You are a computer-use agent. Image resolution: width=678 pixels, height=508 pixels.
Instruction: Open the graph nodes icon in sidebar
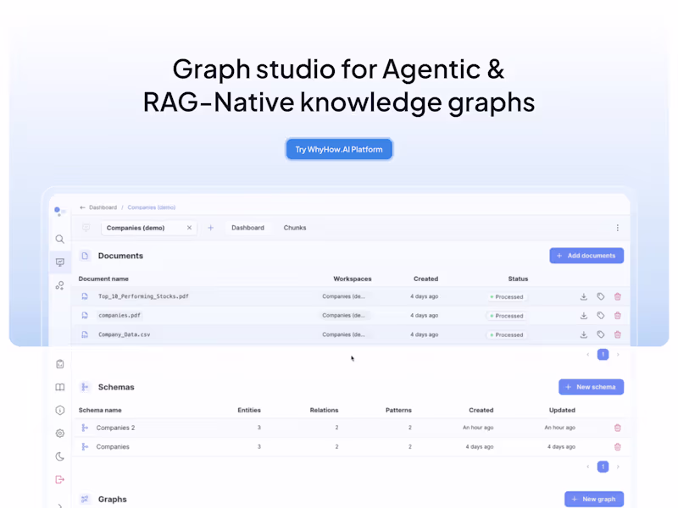(59, 285)
